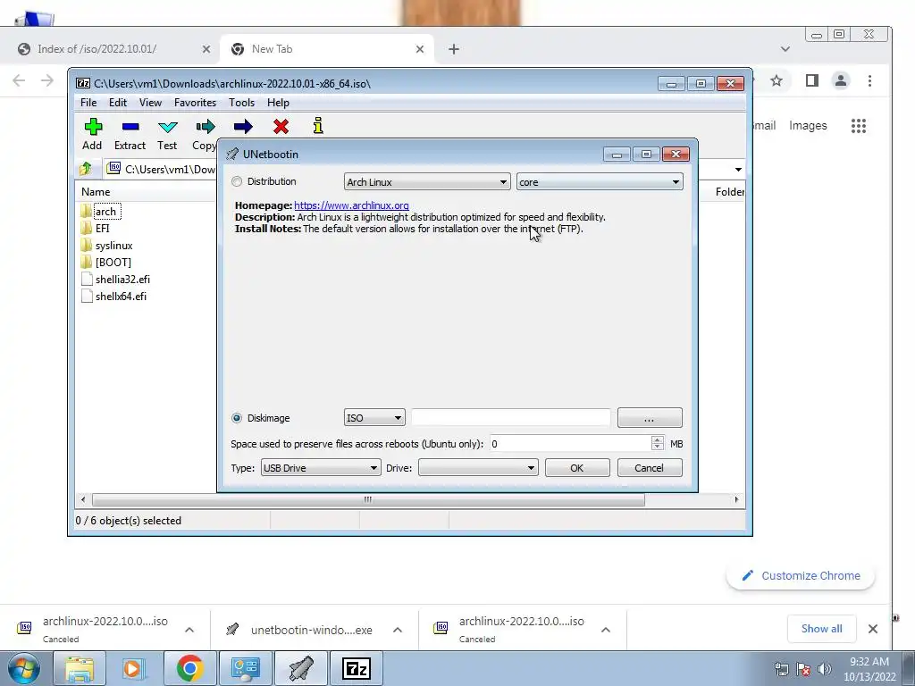Open the Tools menu in 7-Zip
This screenshot has width=915, height=686.
click(x=241, y=103)
